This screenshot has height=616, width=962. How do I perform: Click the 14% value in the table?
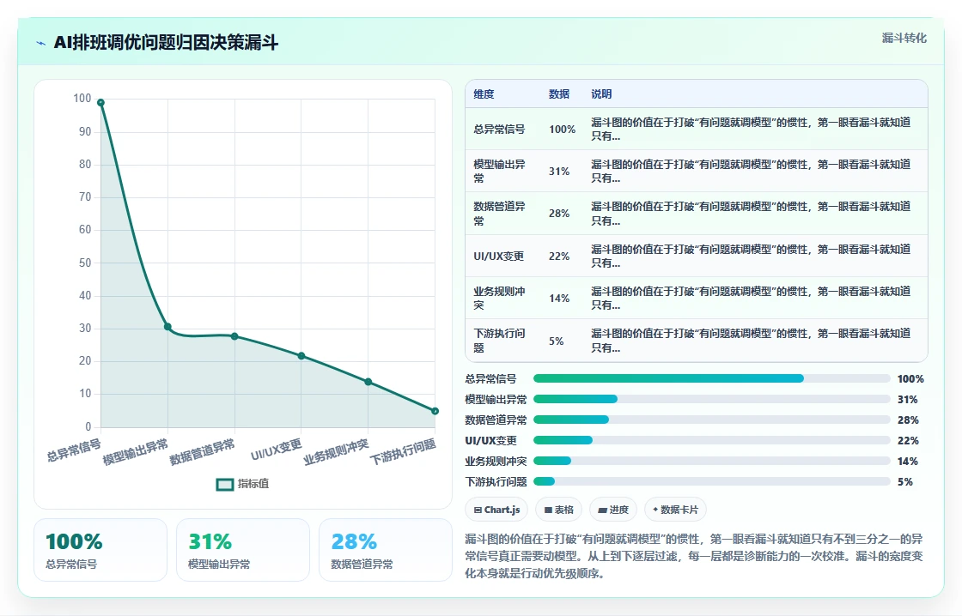point(559,298)
